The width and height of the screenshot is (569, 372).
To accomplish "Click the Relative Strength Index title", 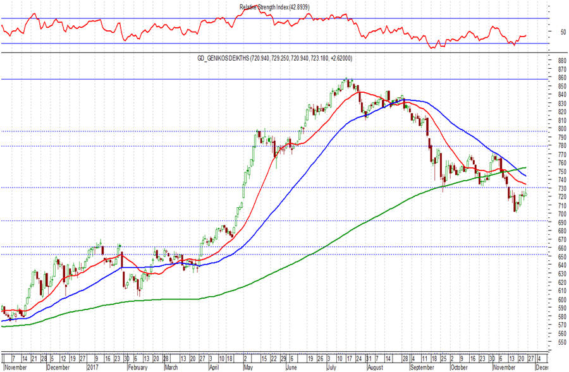I will (x=274, y=7).
